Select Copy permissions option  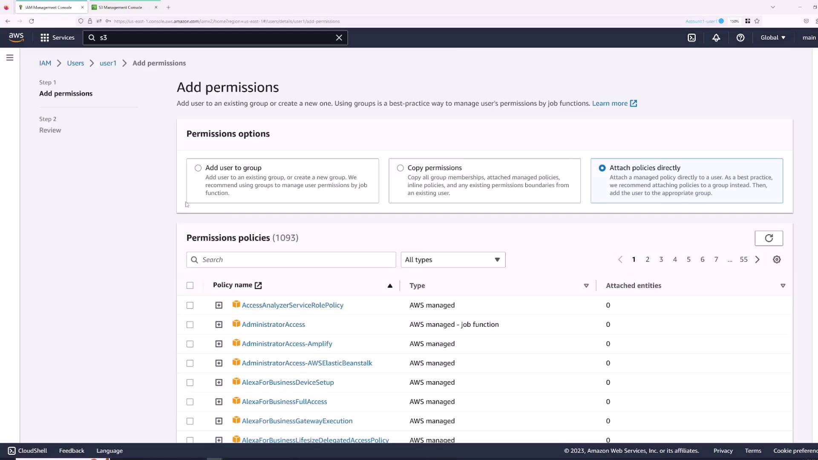coord(400,168)
